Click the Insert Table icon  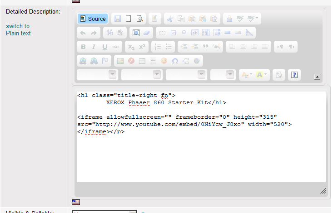click(142, 61)
